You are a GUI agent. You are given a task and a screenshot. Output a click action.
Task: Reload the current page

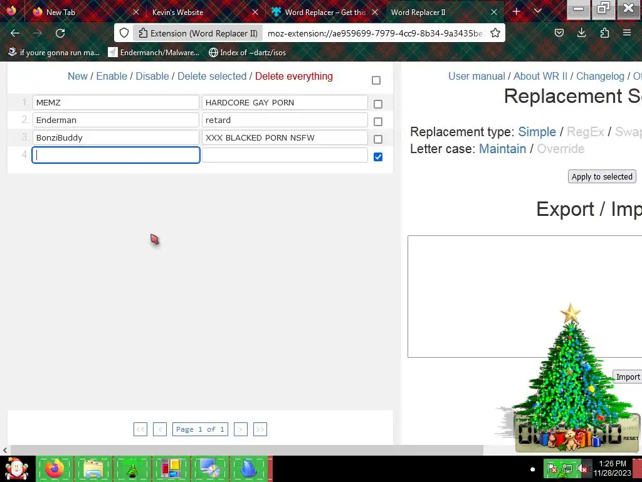click(60, 33)
